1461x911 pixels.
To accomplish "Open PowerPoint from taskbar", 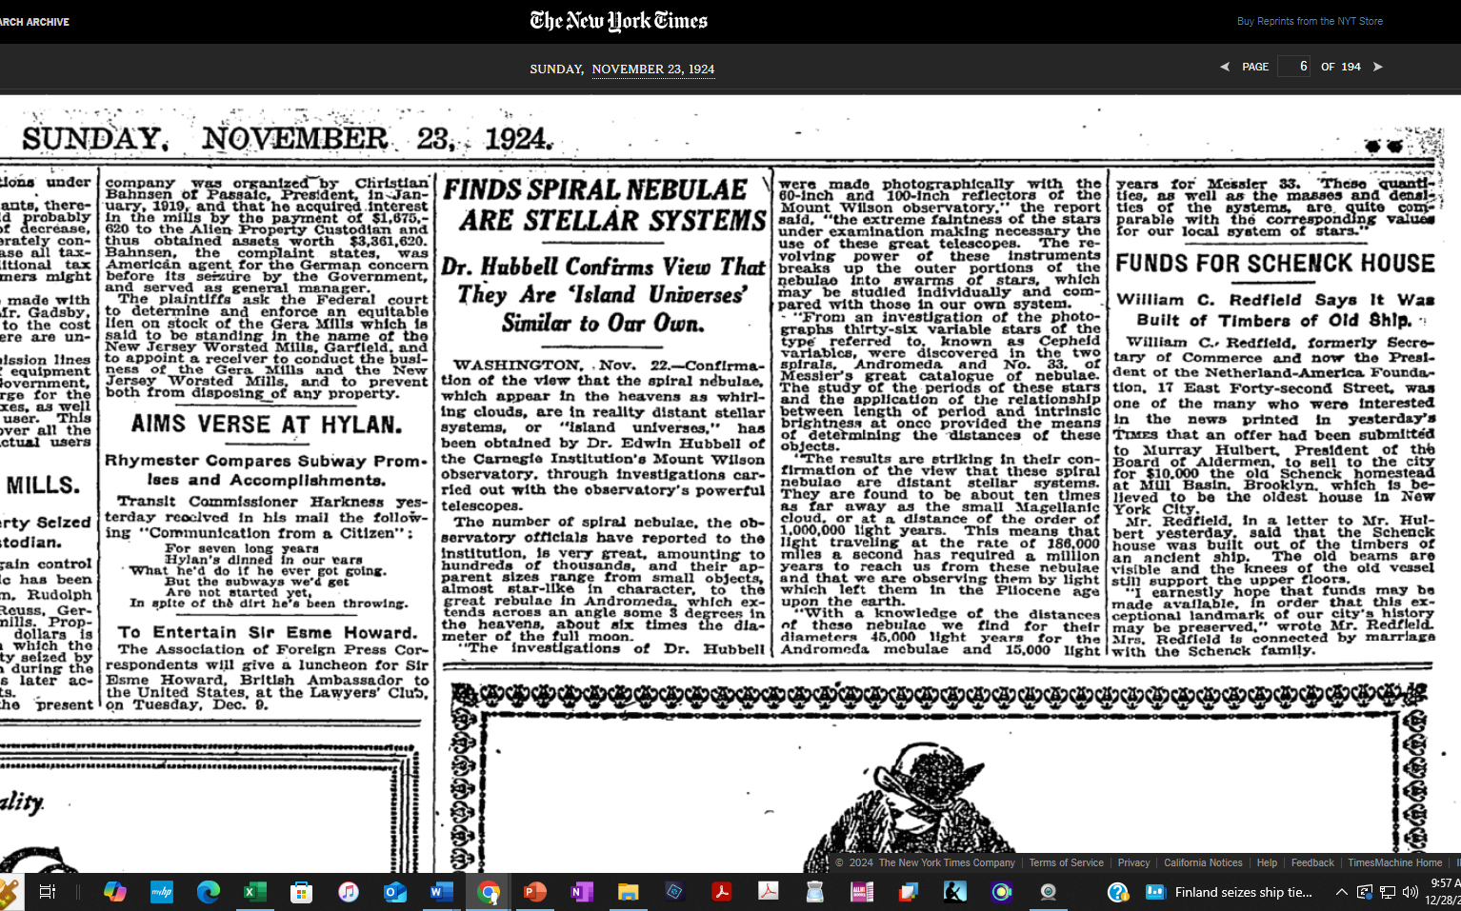I will [x=535, y=892].
